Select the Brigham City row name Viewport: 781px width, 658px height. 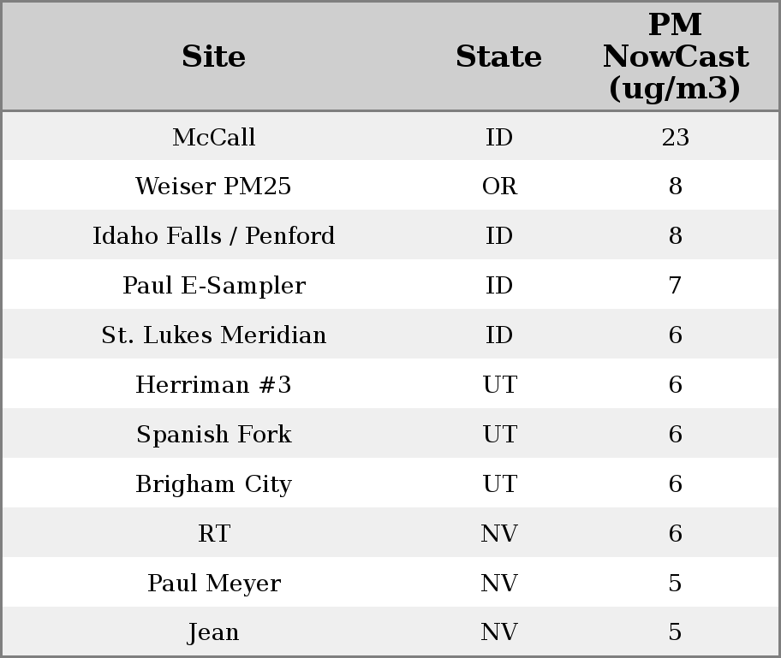point(213,484)
